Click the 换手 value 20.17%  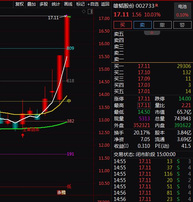point(142,133)
